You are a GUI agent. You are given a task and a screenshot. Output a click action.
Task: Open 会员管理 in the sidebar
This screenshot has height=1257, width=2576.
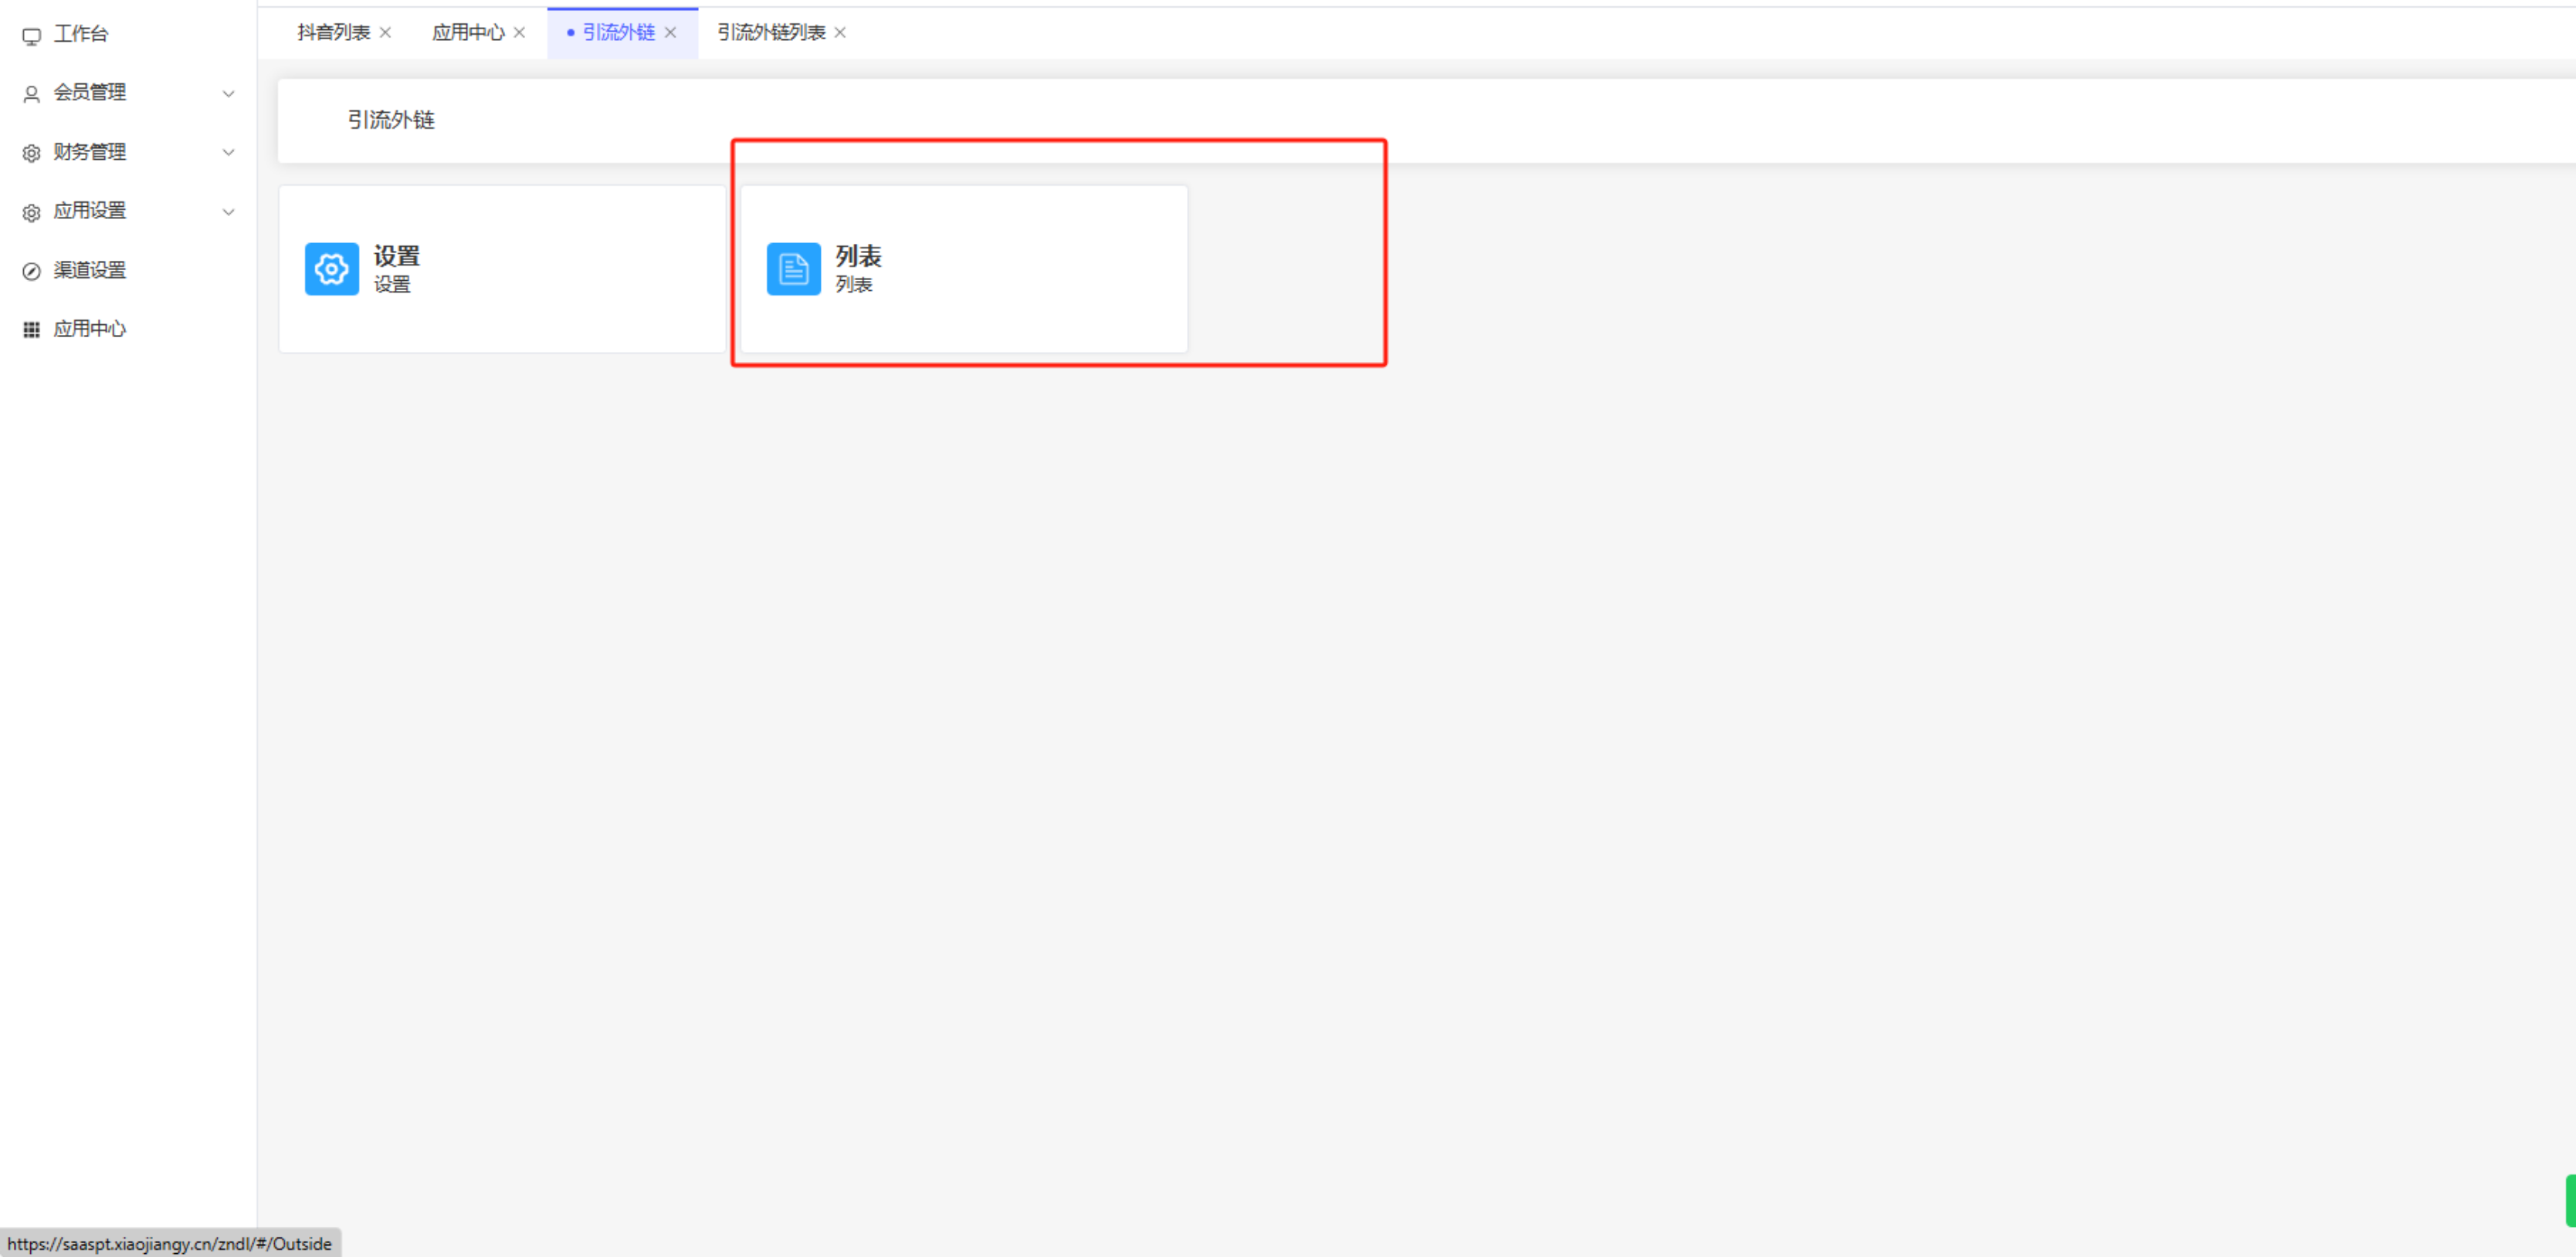click(x=90, y=93)
